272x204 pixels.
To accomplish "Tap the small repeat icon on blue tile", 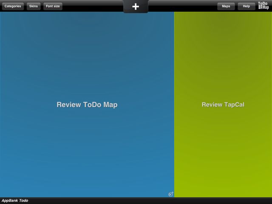I will click(x=170, y=194).
